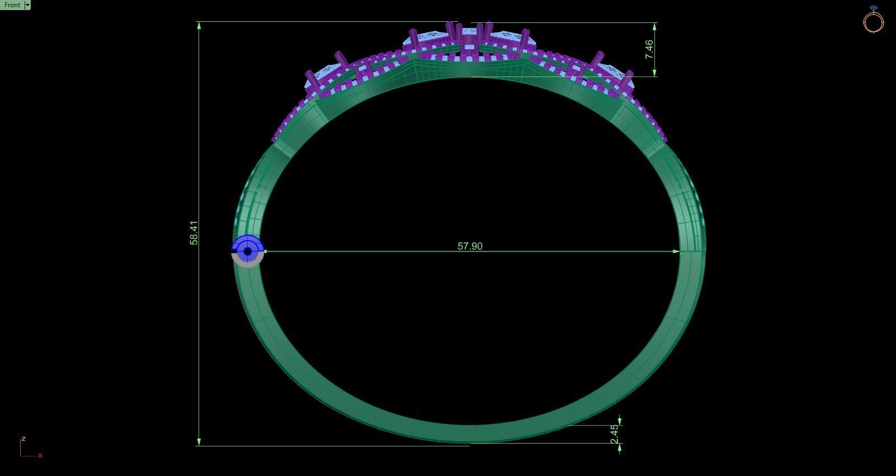The height and width of the screenshot is (476, 896).
Task: Click the Front viewport label
Action: [x=12, y=4]
